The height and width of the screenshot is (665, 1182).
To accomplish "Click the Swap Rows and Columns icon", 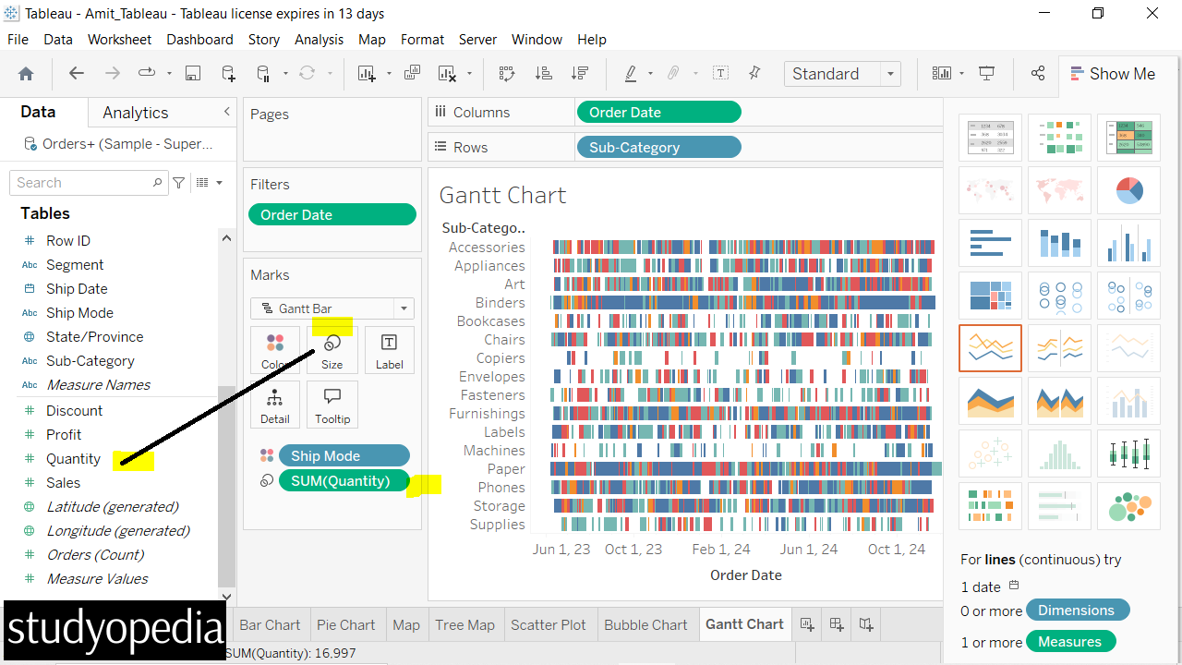I will 507,74.
